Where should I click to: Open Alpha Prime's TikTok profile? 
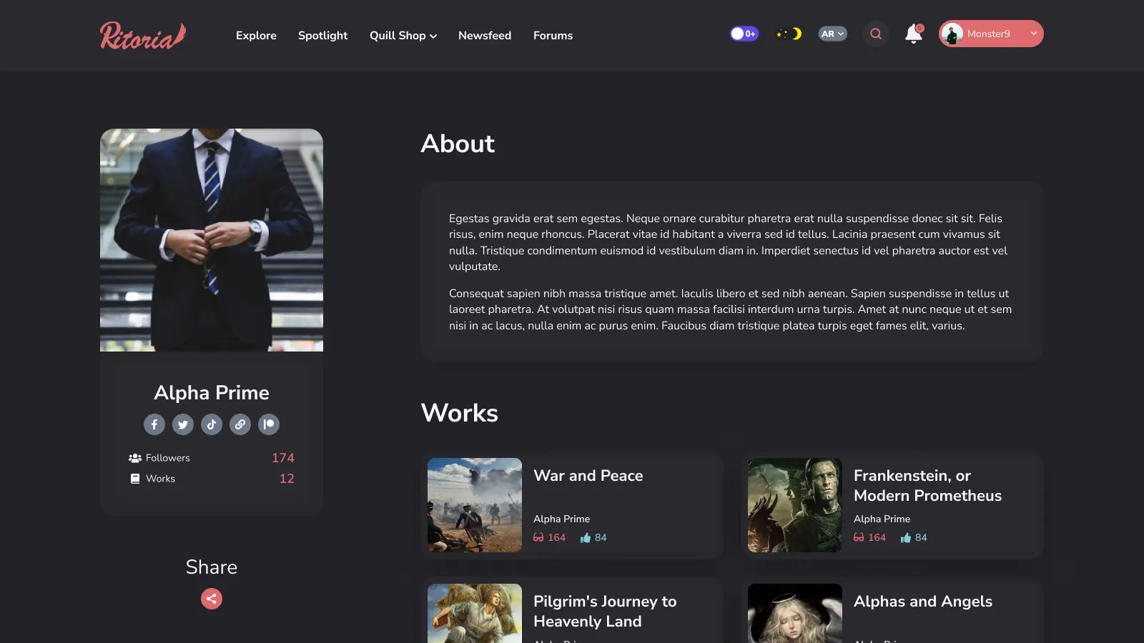[x=212, y=424]
